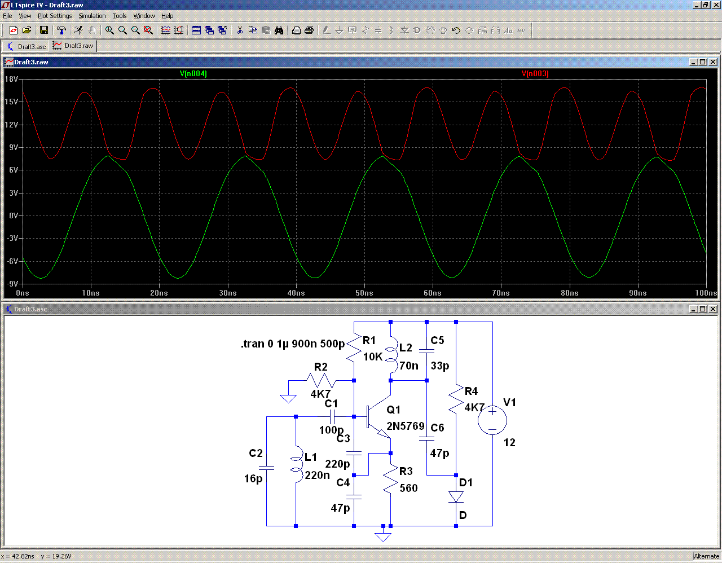Click the Tile Windows icon
The width and height of the screenshot is (722, 563).
point(196,30)
